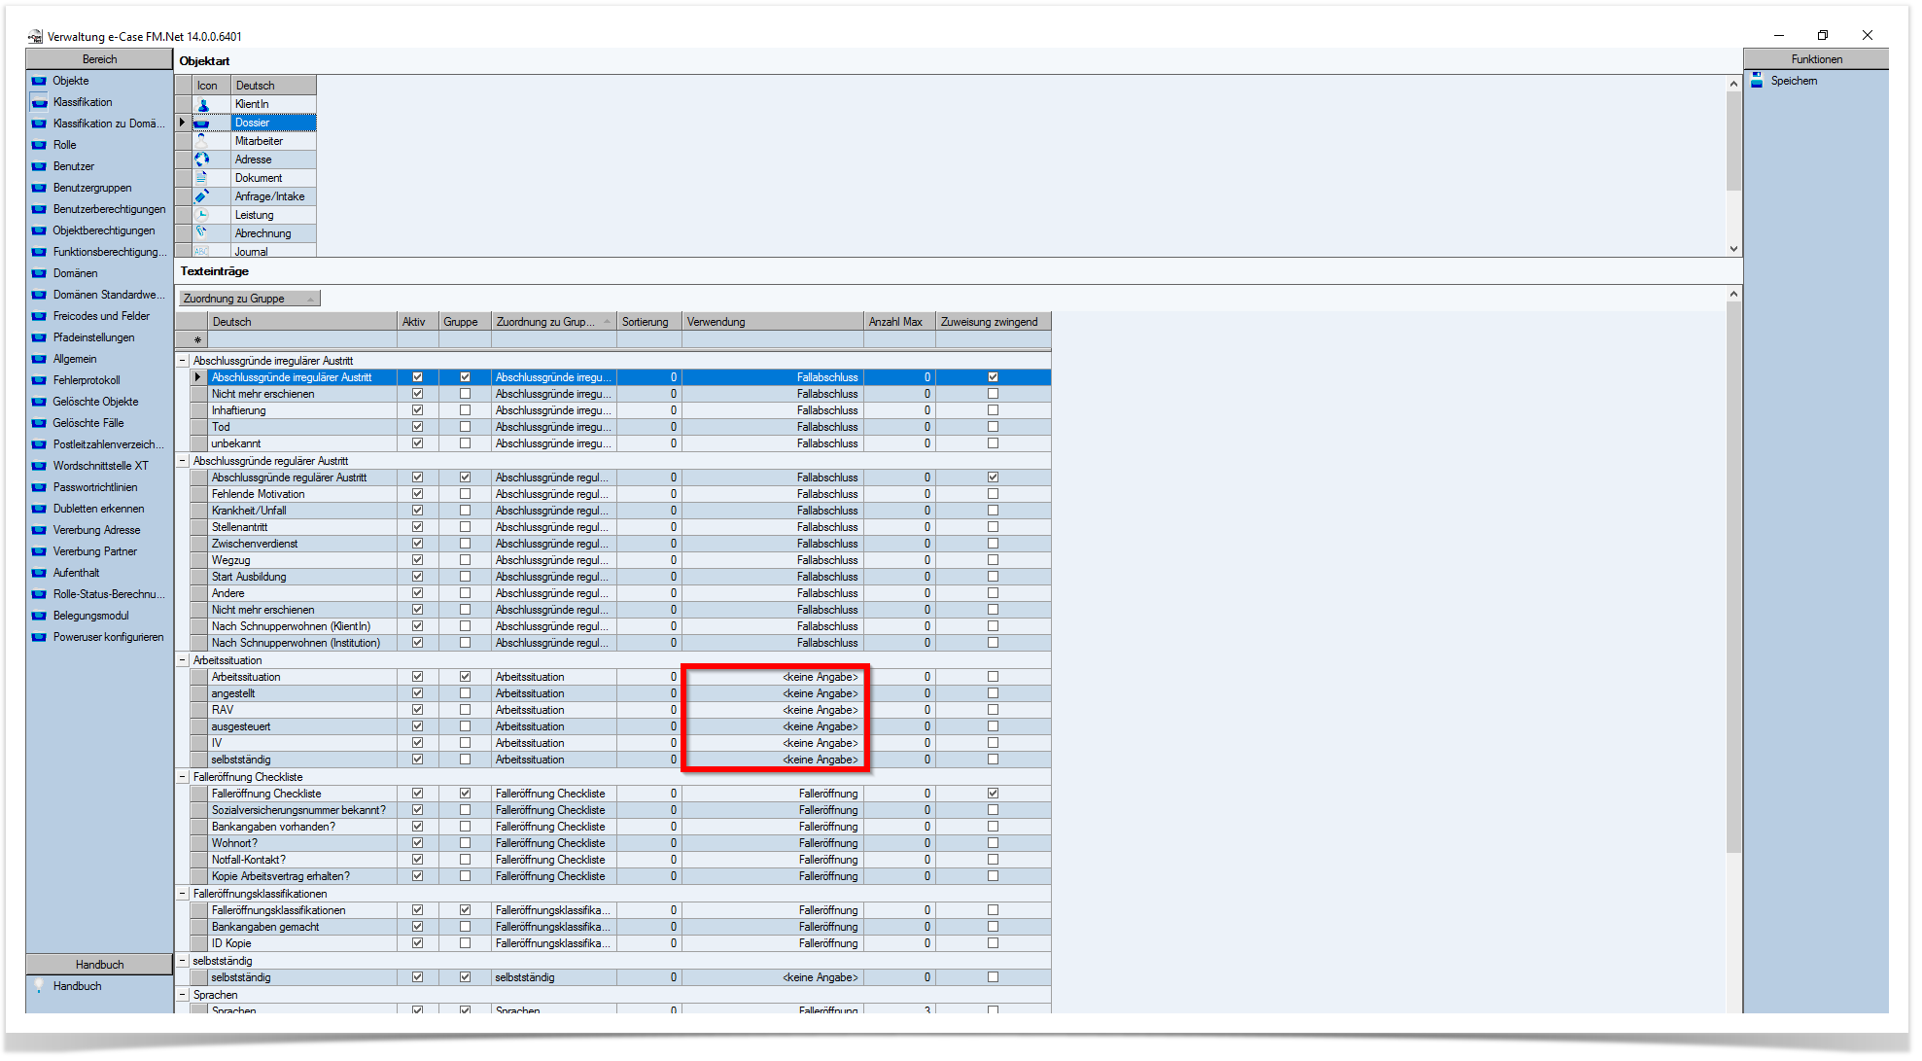Collapse the Sprachen group

pos(182,995)
